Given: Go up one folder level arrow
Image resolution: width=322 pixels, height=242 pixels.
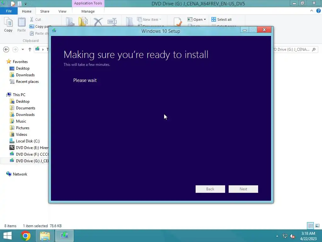Looking at the screenshot, I should click(30, 49).
